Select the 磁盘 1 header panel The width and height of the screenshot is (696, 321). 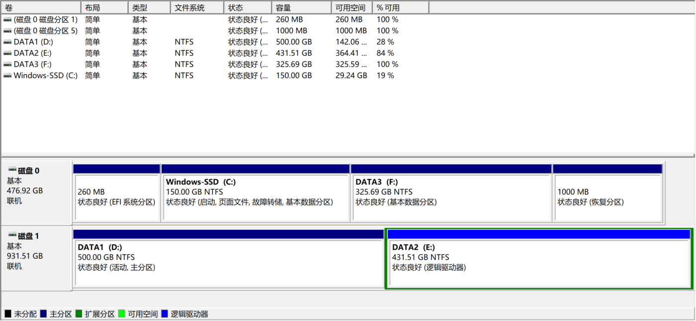(x=37, y=258)
